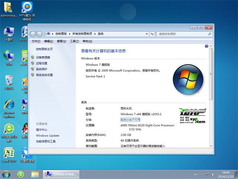This screenshot has width=238, height=179.
Task: Launch 360安全浏览器 desktop shortcut
Action: pos(9,133)
